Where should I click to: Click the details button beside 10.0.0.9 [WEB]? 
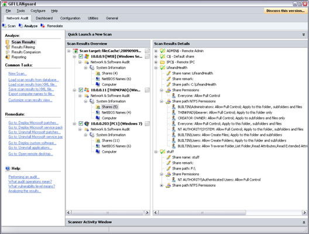coord(147,57)
